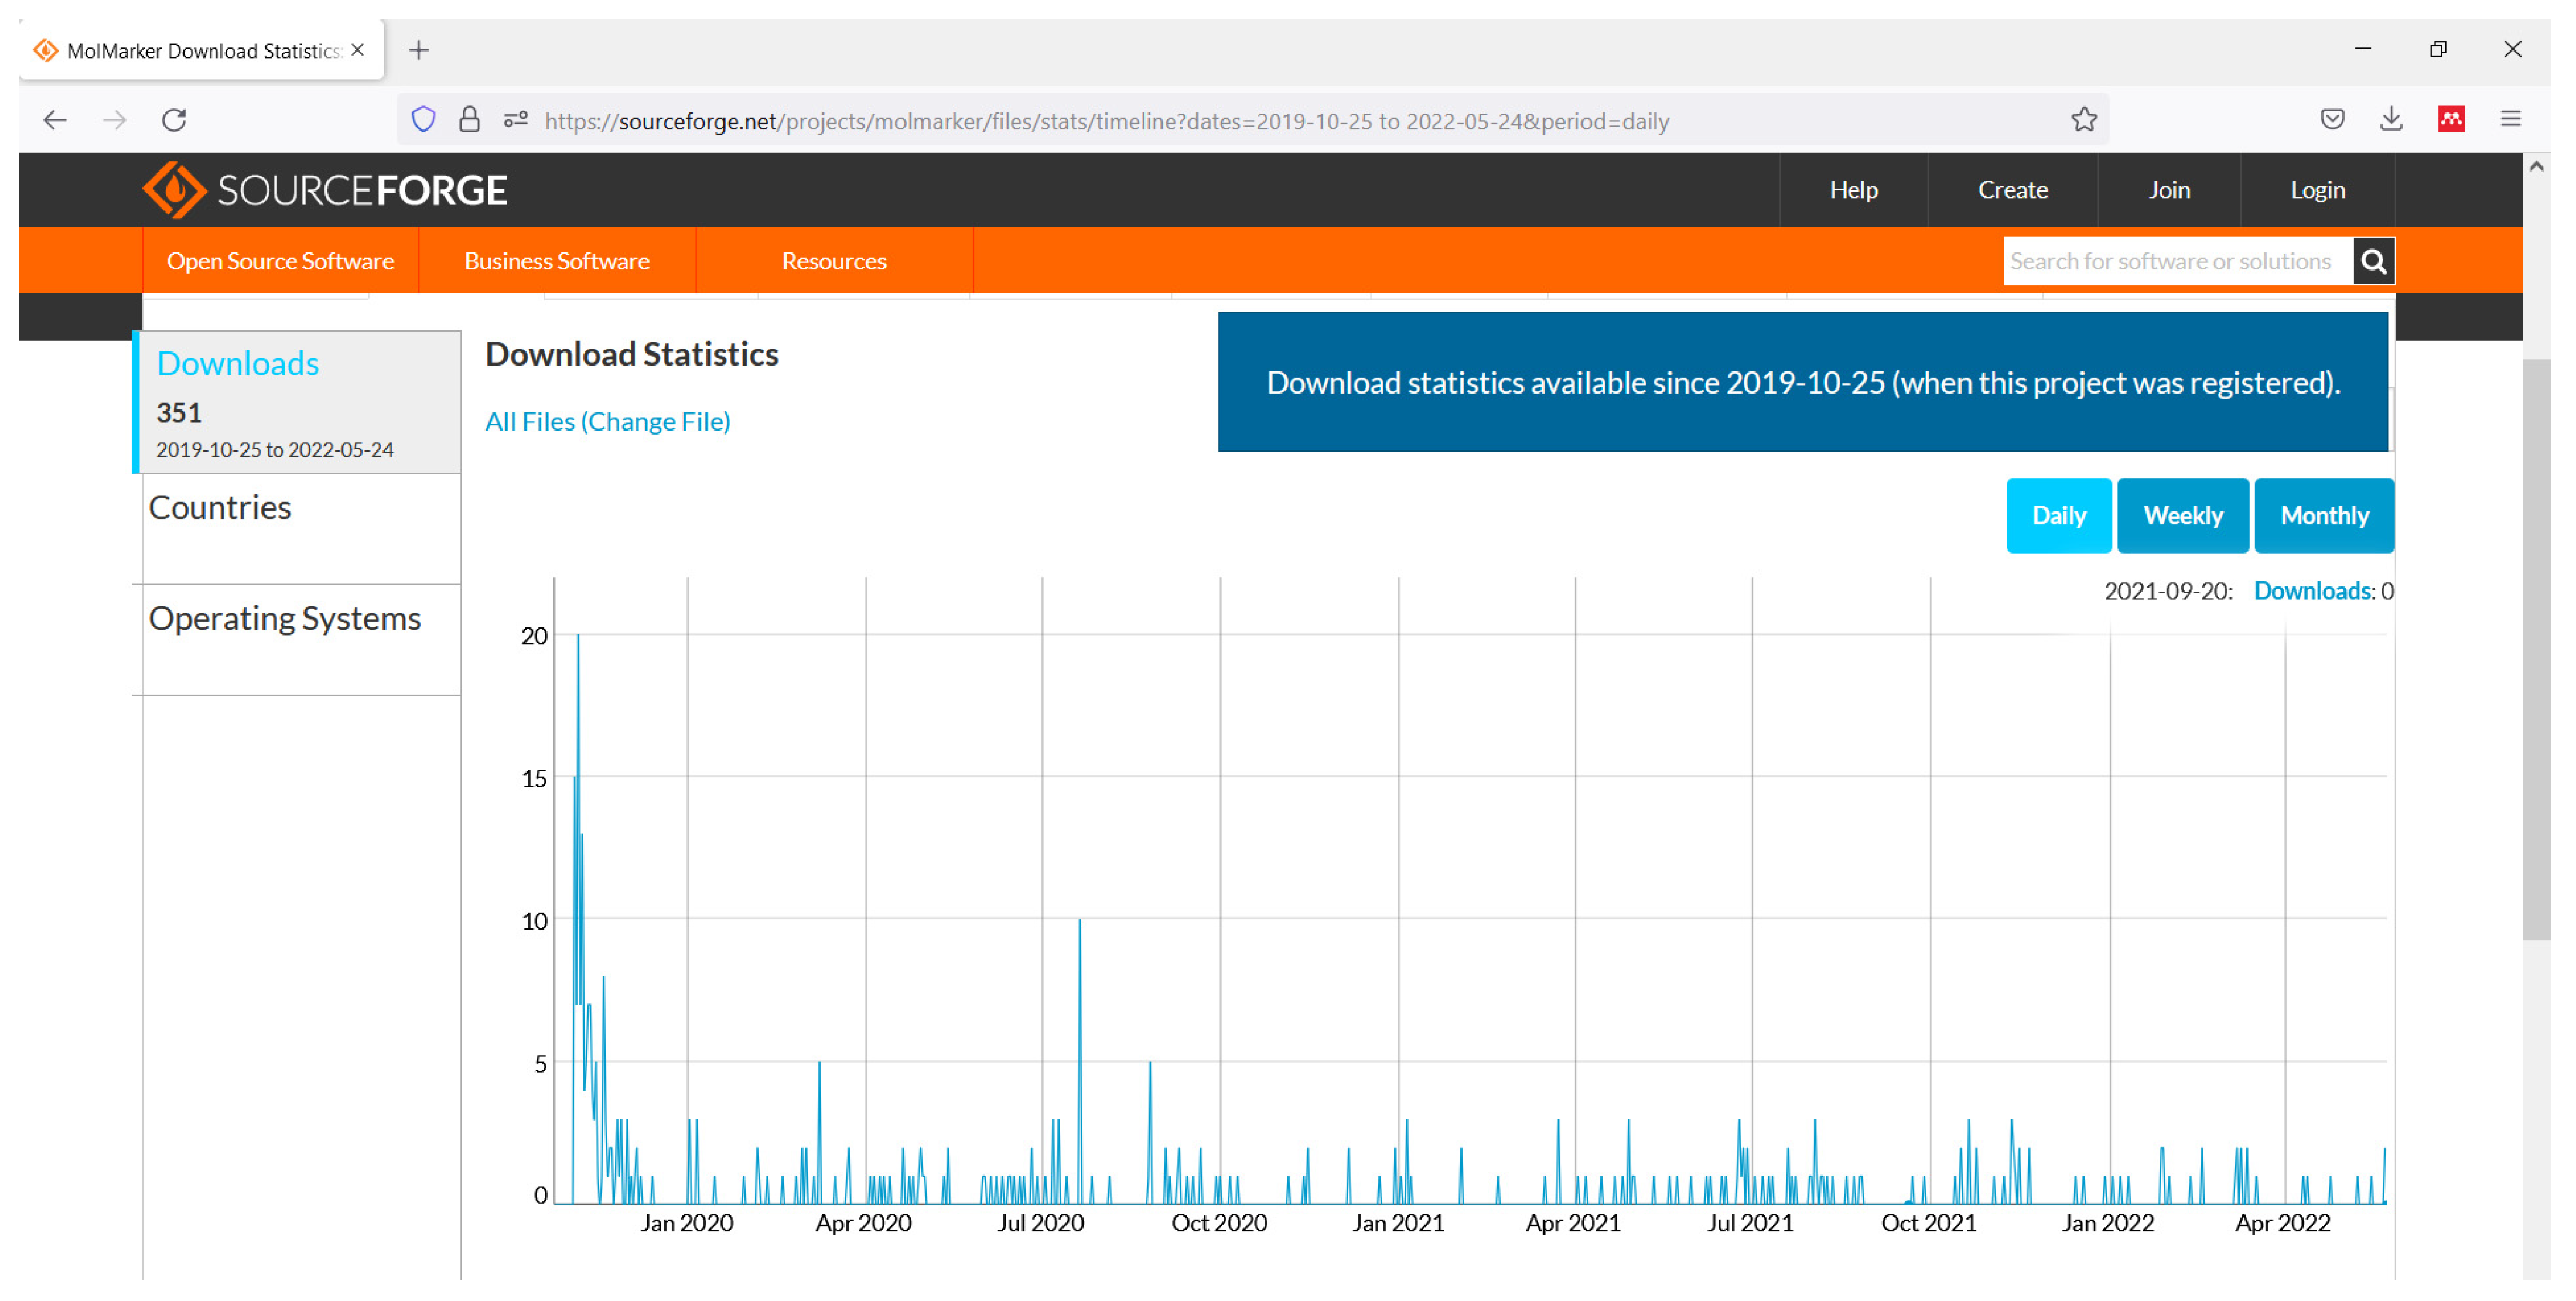Switch chart to Daily view
This screenshot has height=1301, width=2576.
pyautogui.click(x=2058, y=516)
